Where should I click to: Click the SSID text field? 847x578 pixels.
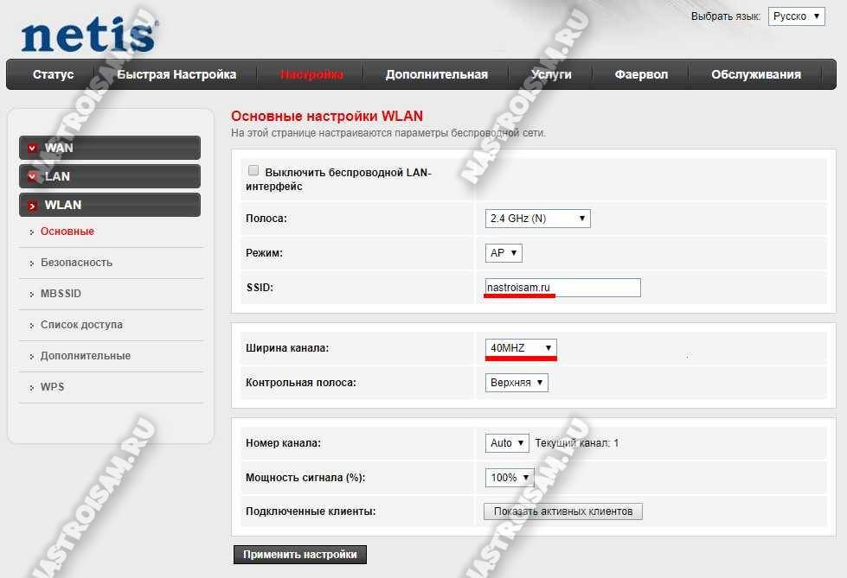tap(562, 288)
